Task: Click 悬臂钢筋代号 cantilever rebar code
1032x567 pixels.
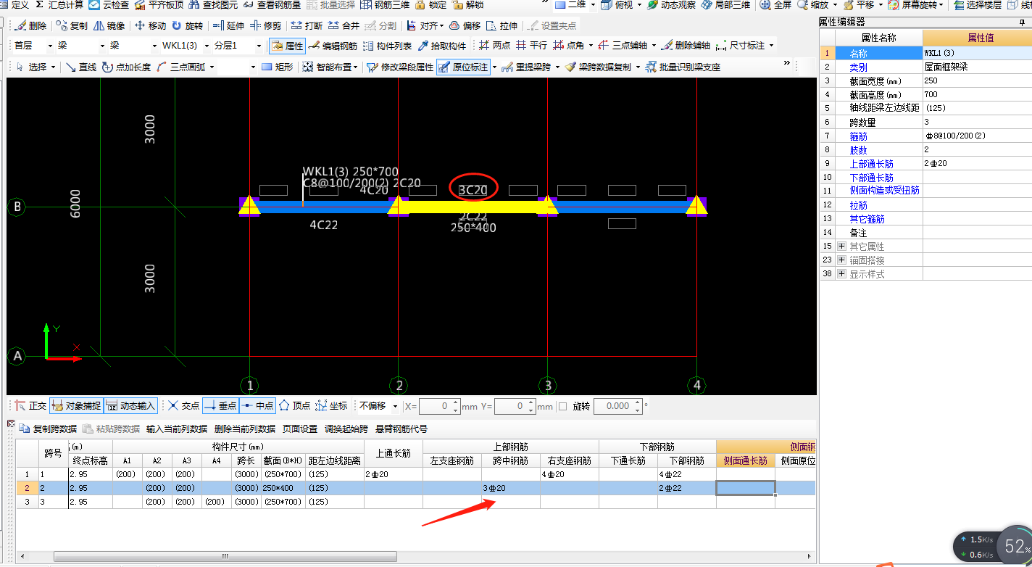Action: point(401,429)
